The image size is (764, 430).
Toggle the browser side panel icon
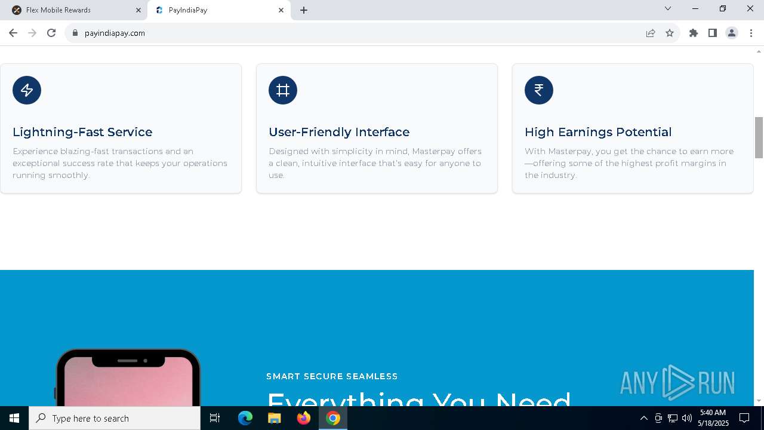point(713,33)
